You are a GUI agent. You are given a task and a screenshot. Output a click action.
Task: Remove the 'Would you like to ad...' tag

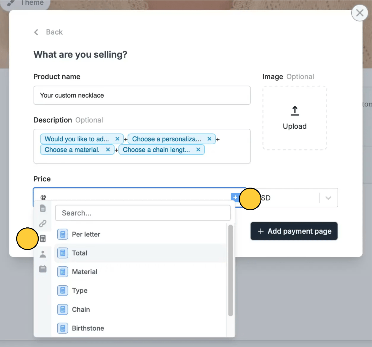tap(117, 139)
